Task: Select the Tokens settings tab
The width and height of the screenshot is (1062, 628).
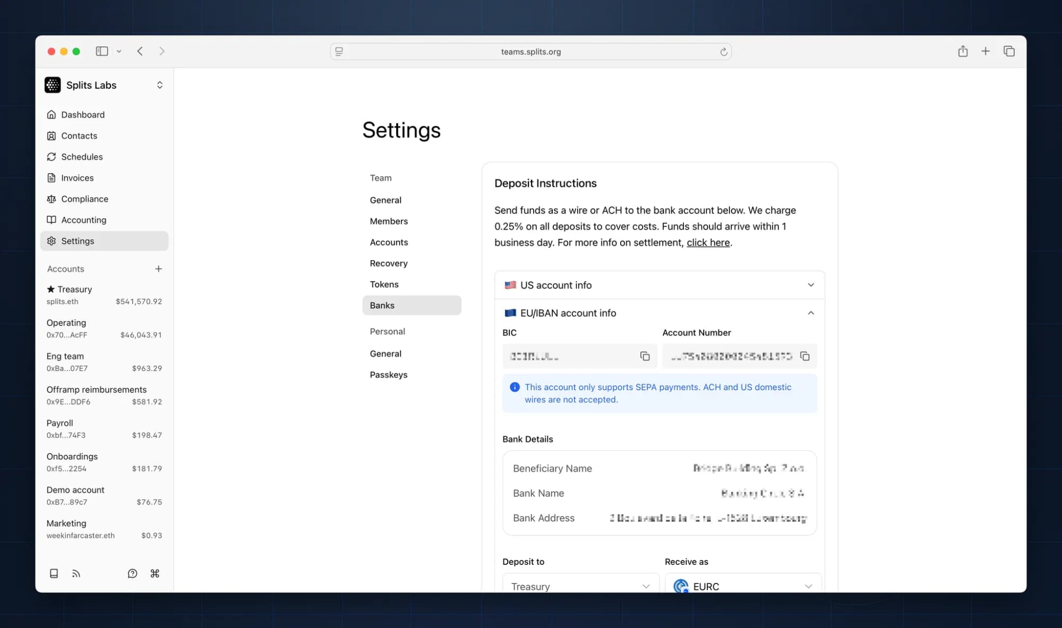Action: [384, 285]
